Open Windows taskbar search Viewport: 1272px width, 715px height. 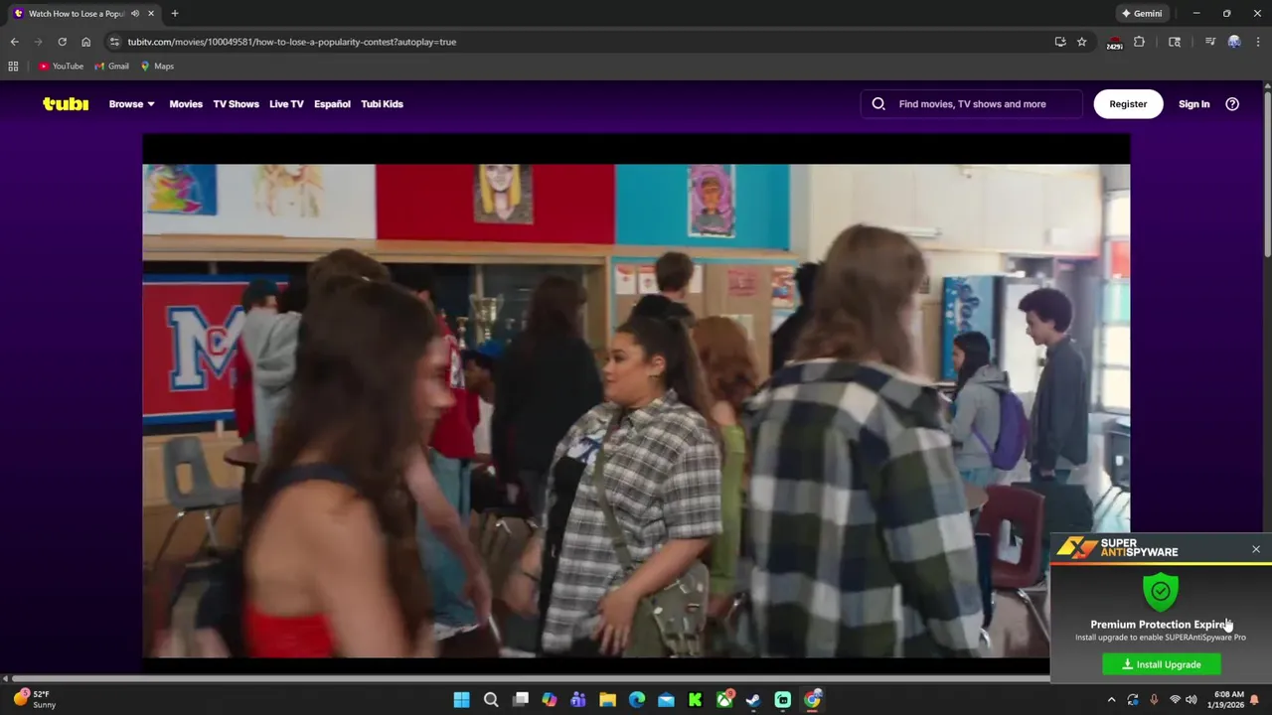(x=491, y=699)
